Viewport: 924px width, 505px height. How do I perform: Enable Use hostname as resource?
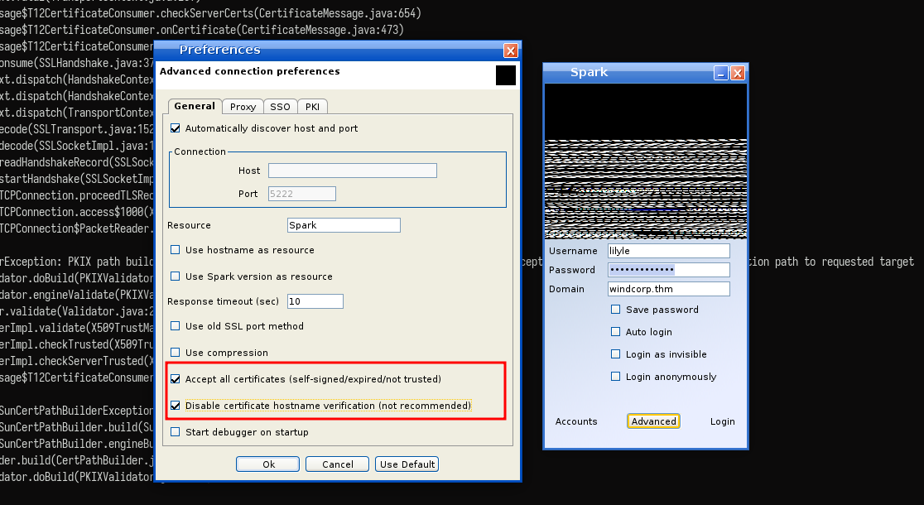point(175,250)
